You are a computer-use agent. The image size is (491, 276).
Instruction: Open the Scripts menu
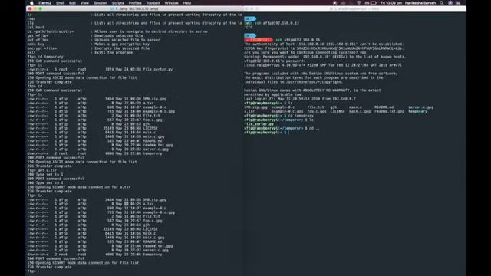pos(117,3)
